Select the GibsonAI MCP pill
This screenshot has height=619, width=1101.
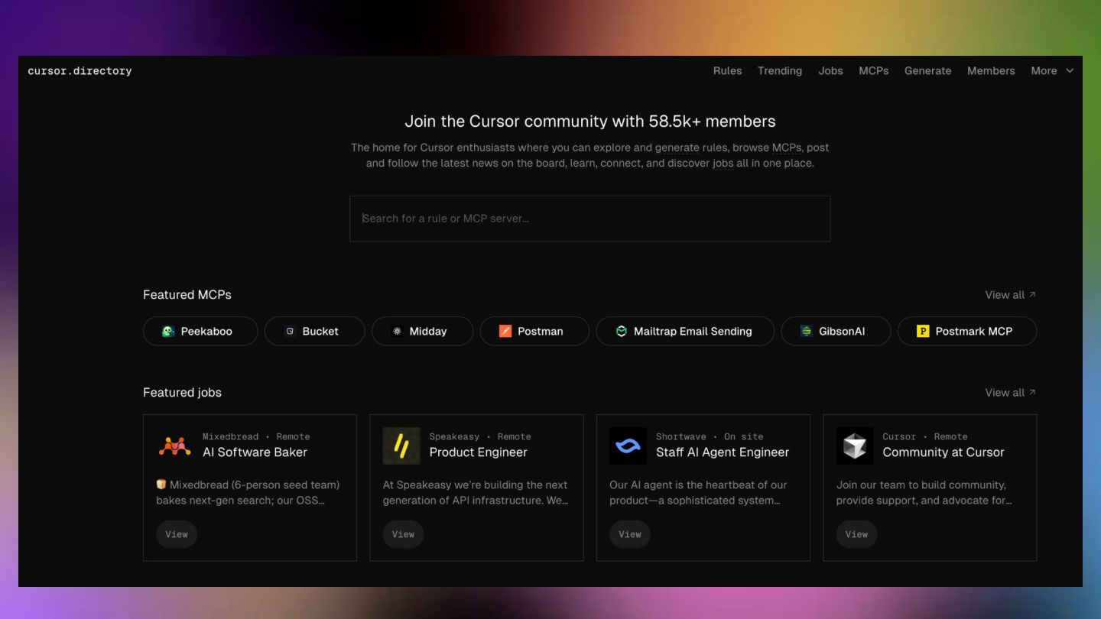836,331
